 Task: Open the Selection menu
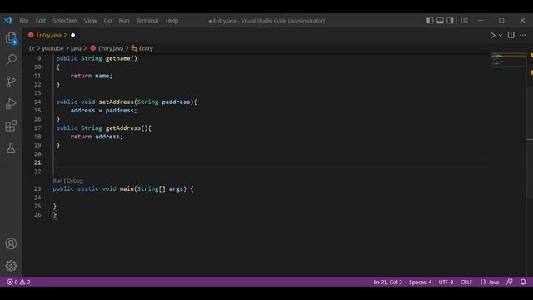coord(65,21)
